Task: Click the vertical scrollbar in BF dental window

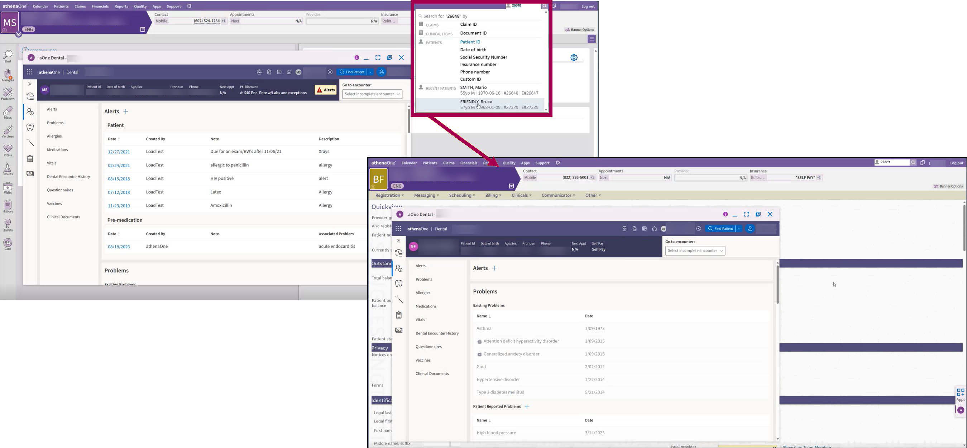Action: pos(777,285)
